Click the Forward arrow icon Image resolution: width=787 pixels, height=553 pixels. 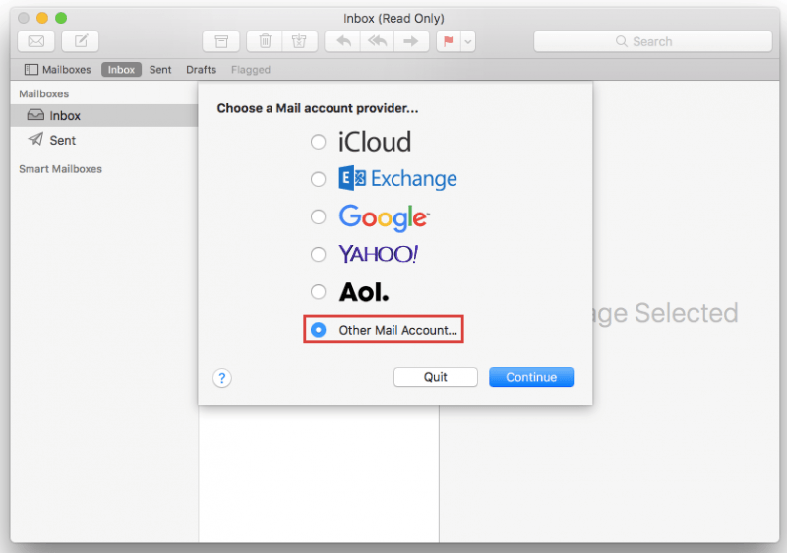point(411,41)
